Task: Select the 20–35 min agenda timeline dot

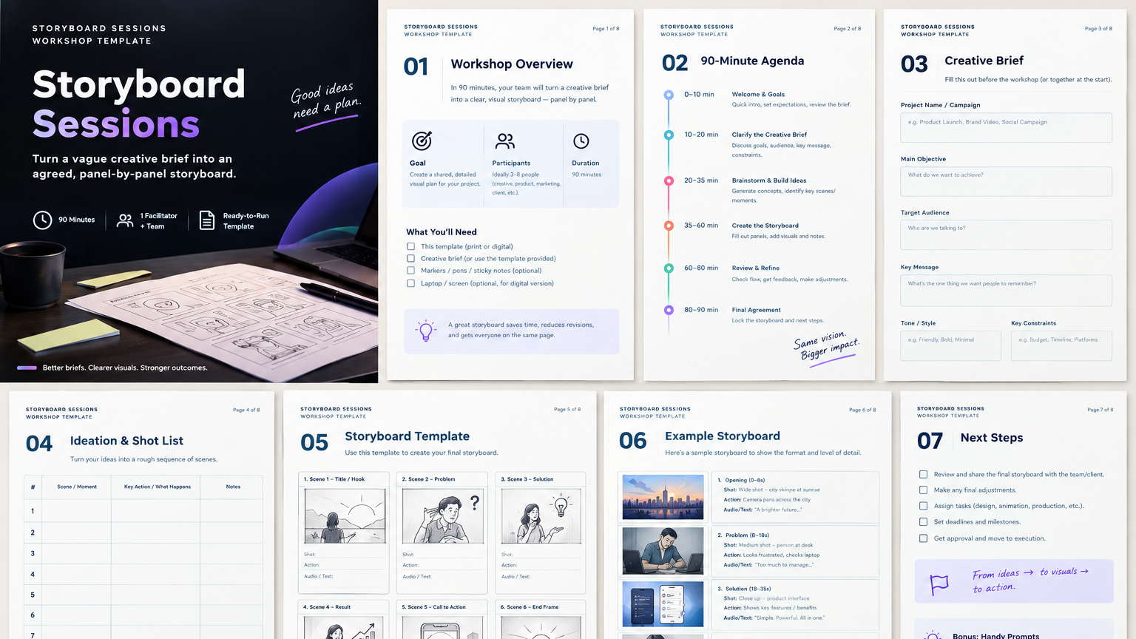Action: point(669,180)
